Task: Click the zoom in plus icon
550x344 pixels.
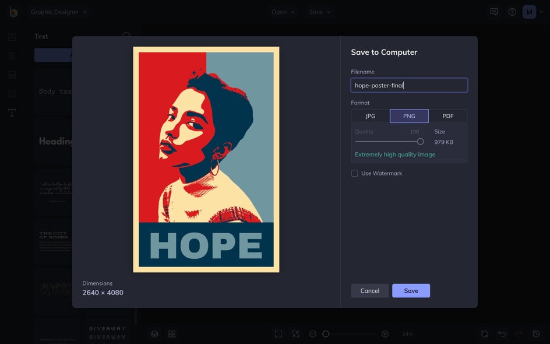Action: [385, 334]
